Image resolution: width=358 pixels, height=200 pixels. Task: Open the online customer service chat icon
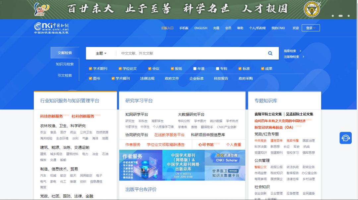point(345,138)
